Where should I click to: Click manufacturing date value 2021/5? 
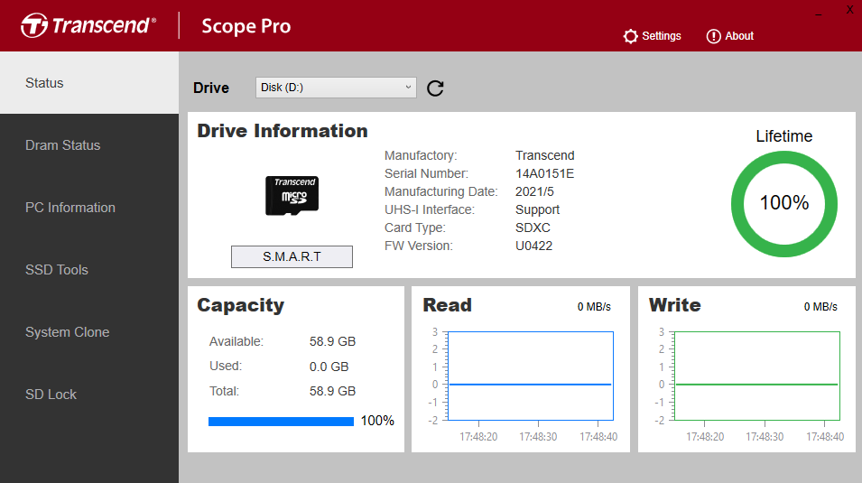[x=534, y=192]
